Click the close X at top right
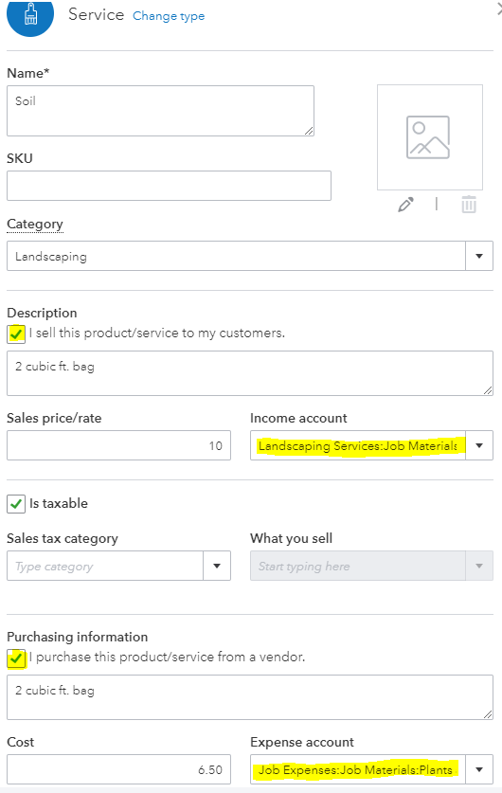 point(499,9)
